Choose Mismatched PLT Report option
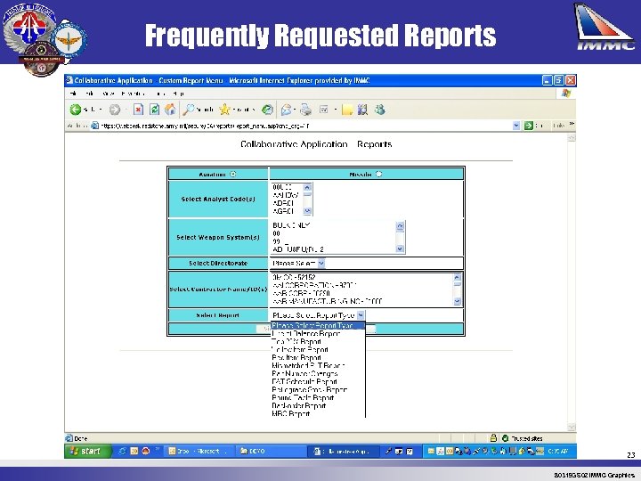The width and height of the screenshot is (641, 481). tap(308, 366)
